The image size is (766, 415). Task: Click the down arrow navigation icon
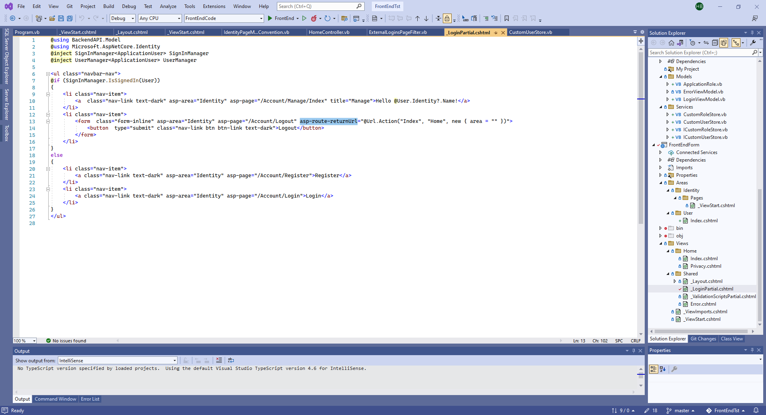(x=426, y=18)
